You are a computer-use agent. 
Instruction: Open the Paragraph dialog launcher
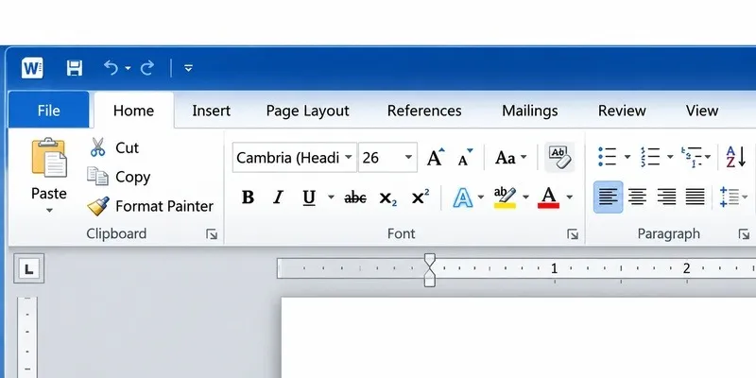pos(744,234)
